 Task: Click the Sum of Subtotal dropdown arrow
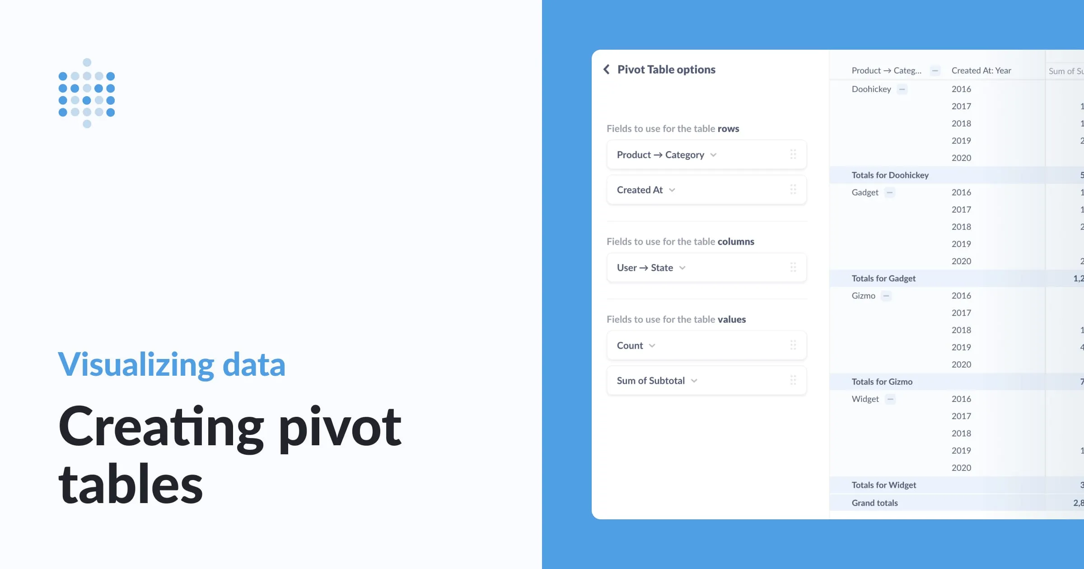point(694,381)
